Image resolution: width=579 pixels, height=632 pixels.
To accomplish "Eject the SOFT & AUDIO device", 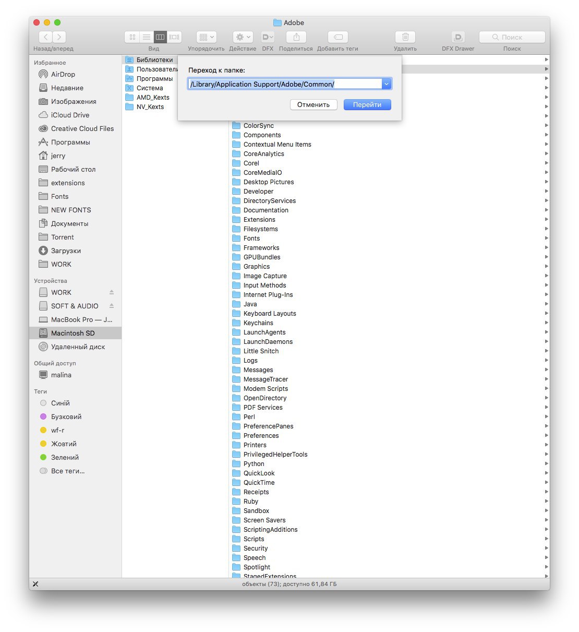I will tap(112, 306).
